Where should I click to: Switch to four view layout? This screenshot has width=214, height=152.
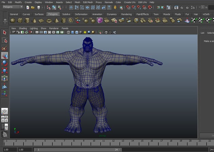pos(5,119)
